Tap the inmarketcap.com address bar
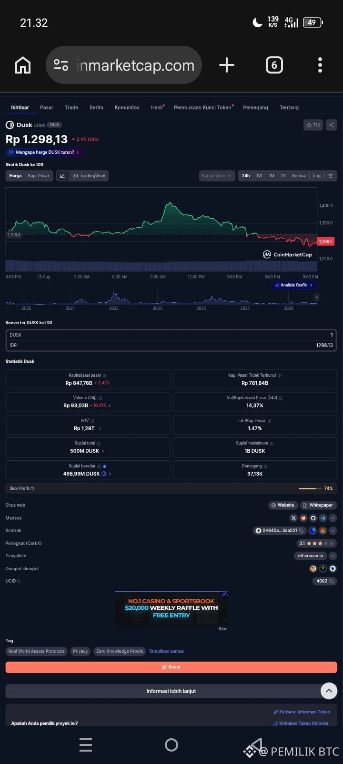 (x=124, y=65)
